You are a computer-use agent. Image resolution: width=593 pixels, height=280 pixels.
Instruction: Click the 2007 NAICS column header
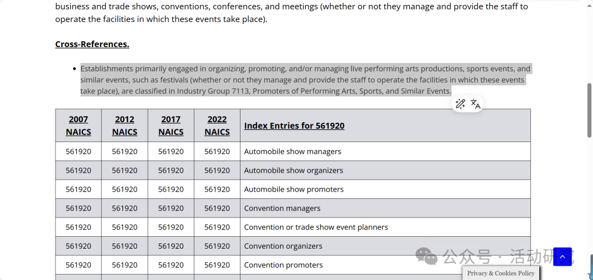pos(78,125)
